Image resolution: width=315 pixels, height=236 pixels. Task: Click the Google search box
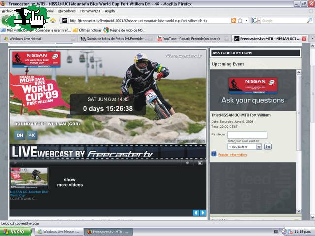pos(284,21)
